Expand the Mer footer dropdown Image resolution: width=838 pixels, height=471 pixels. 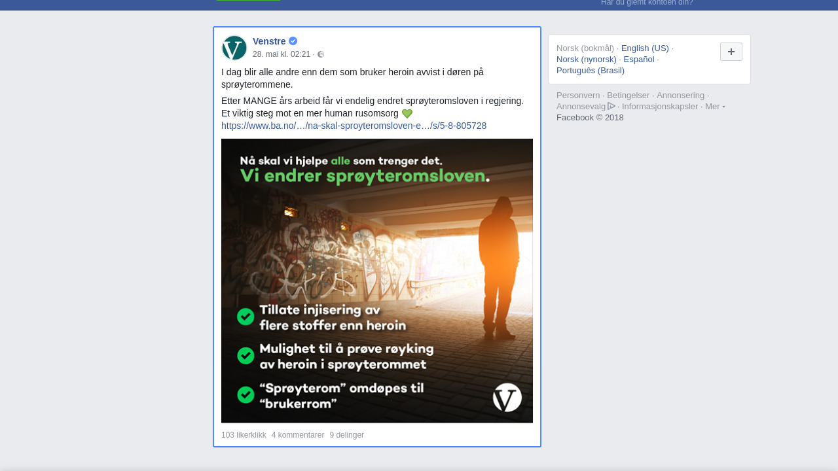click(x=715, y=106)
